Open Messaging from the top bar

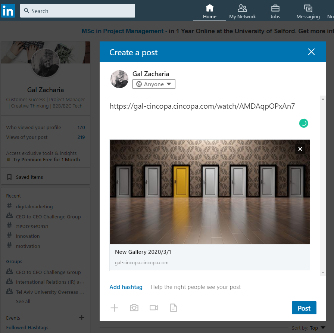point(308,11)
